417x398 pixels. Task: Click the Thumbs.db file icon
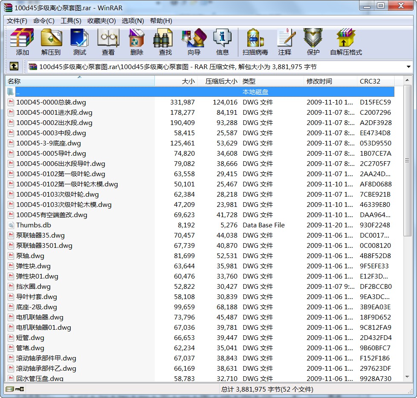(x=11, y=225)
